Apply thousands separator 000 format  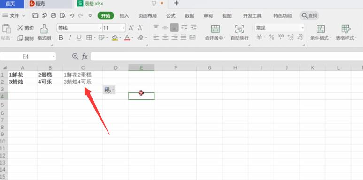pyautogui.click(x=280, y=37)
